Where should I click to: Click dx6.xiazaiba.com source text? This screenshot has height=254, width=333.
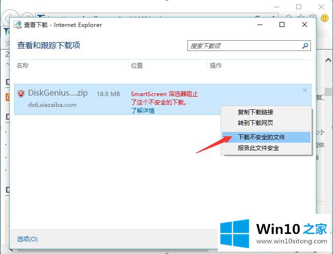pyautogui.click(x=52, y=105)
